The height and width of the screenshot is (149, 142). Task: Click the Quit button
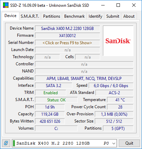click(129, 143)
